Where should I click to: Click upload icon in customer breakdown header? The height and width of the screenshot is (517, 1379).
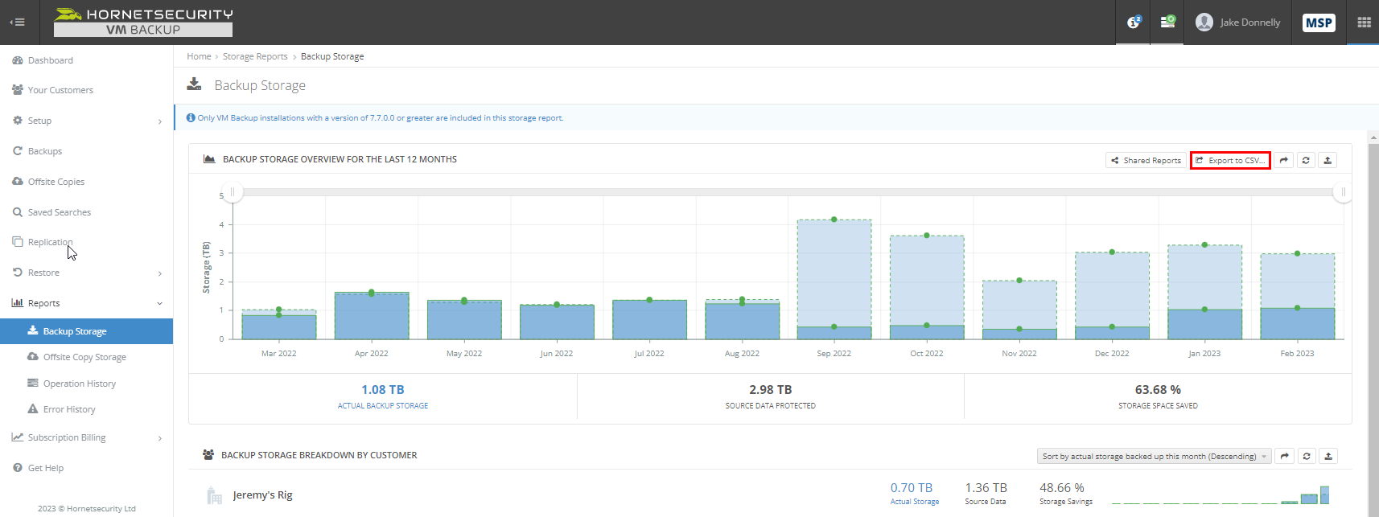pos(1328,456)
